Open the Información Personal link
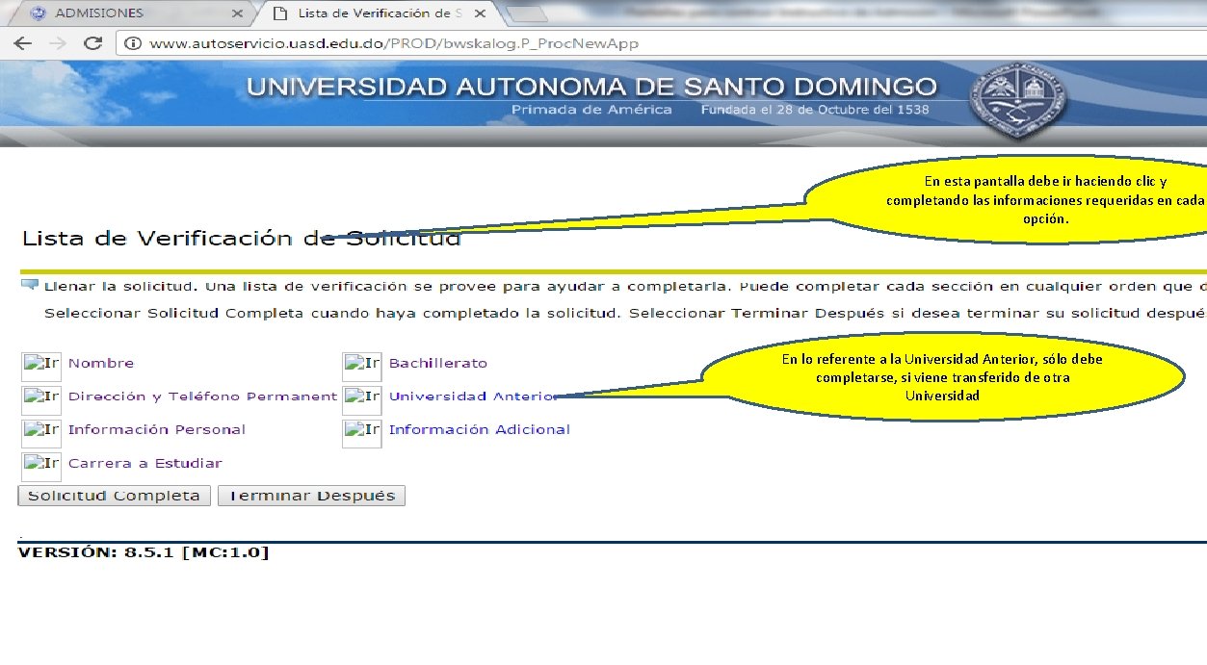The width and height of the screenshot is (1207, 665). click(x=157, y=429)
